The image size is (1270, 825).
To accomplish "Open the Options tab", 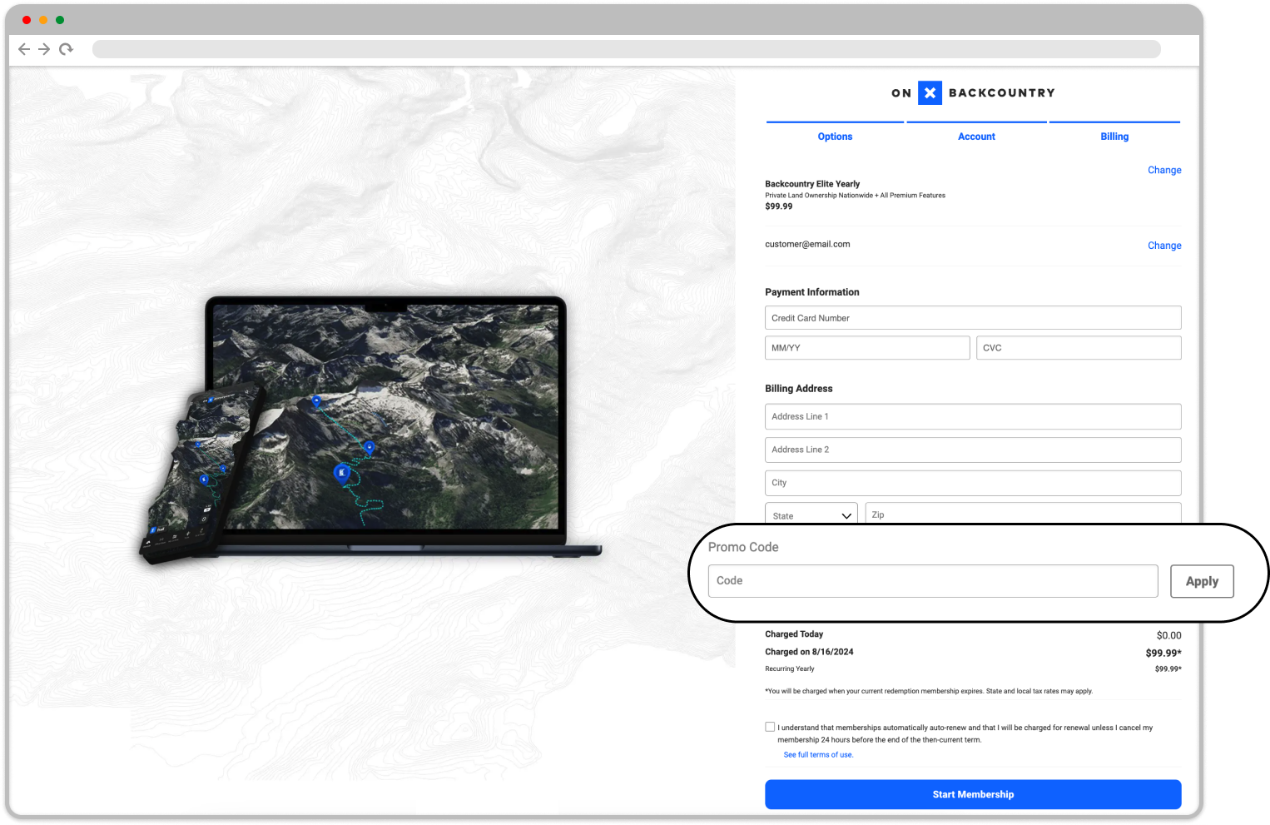I will pyautogui.click(x=835, y=137).
